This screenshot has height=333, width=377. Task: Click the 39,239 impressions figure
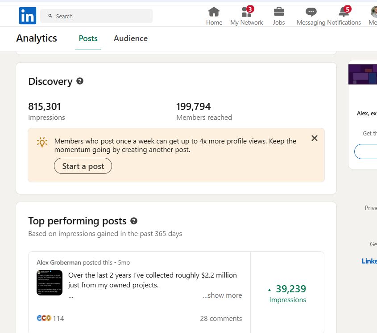tap(291, 289)
